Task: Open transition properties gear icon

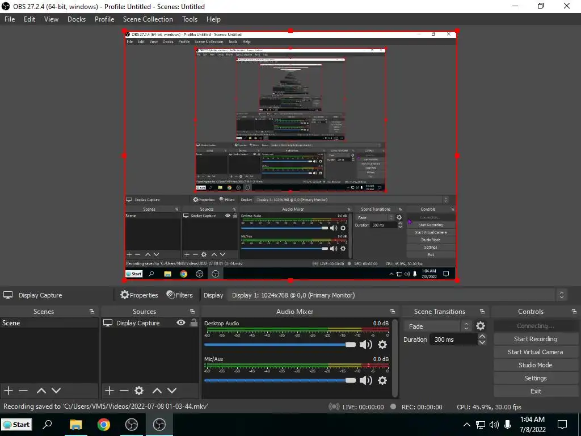Action: pos(480,326)
